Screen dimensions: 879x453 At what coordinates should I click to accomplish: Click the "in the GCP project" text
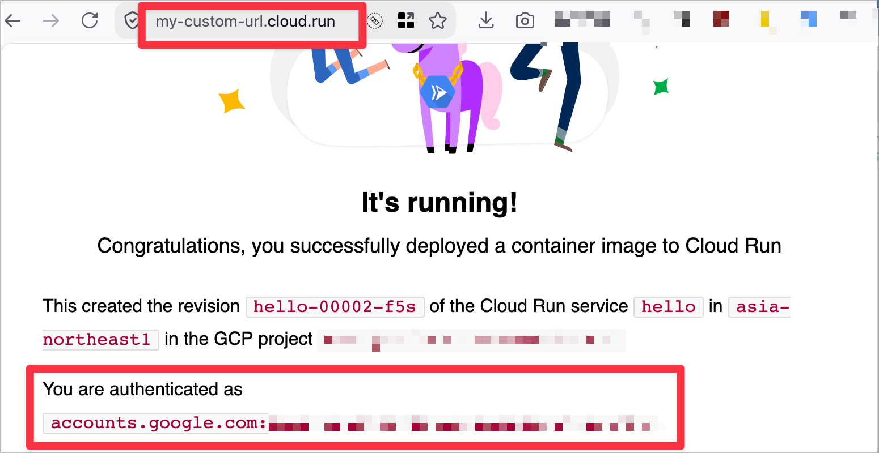click(238, 339)
